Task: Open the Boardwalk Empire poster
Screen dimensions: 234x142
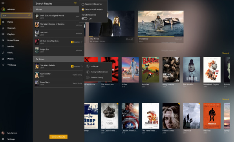Action: [x=212, y=70]
